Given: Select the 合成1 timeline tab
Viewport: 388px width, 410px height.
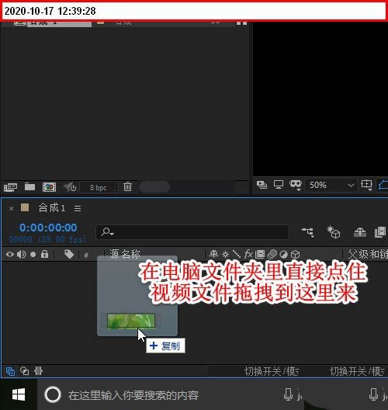Looking at the screenshot, I should click(x=52, y=208).
